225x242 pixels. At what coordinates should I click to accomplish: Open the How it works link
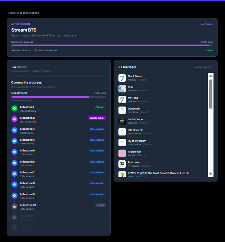[206, 24]
